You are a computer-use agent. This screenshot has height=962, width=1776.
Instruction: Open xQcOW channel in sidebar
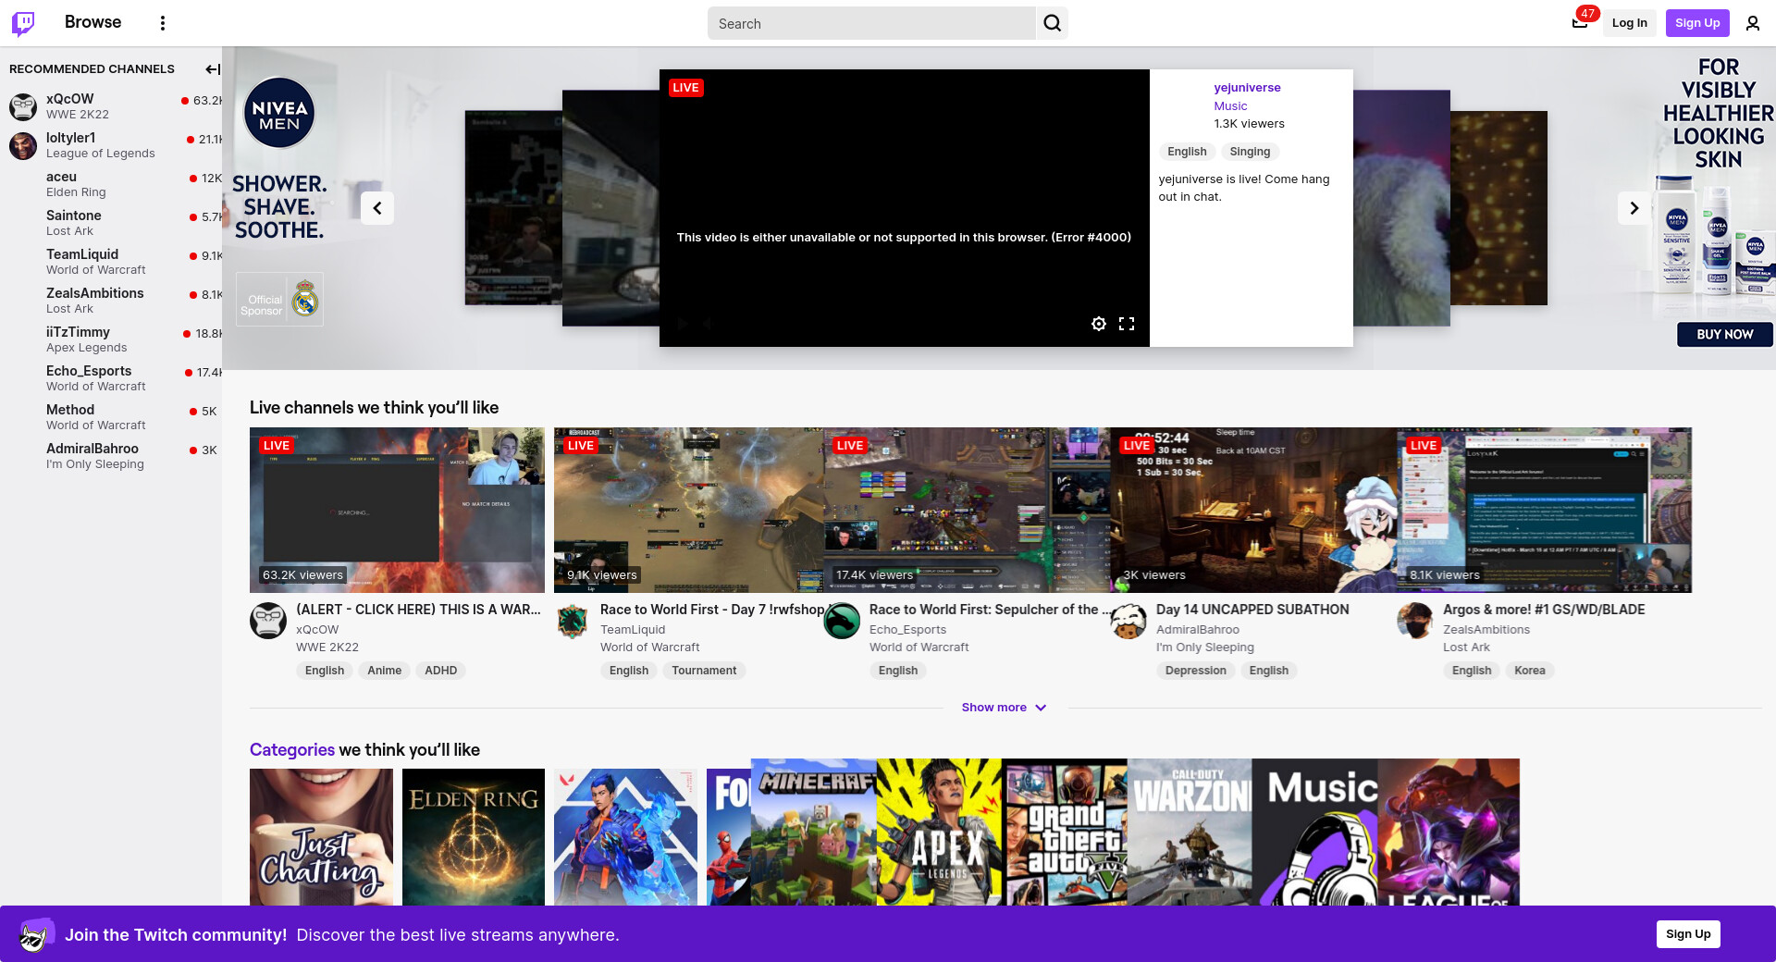click(x=70, y=99)
